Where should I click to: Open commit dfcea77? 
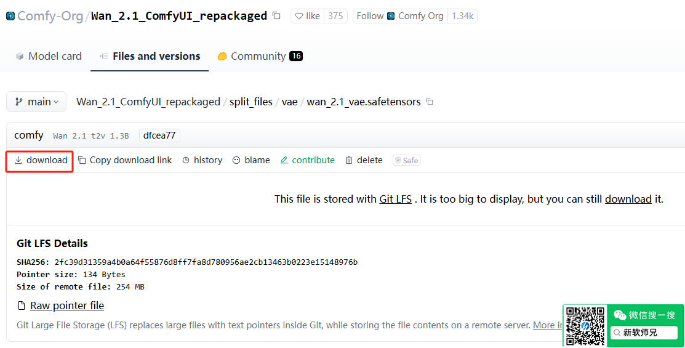point(159,136)
